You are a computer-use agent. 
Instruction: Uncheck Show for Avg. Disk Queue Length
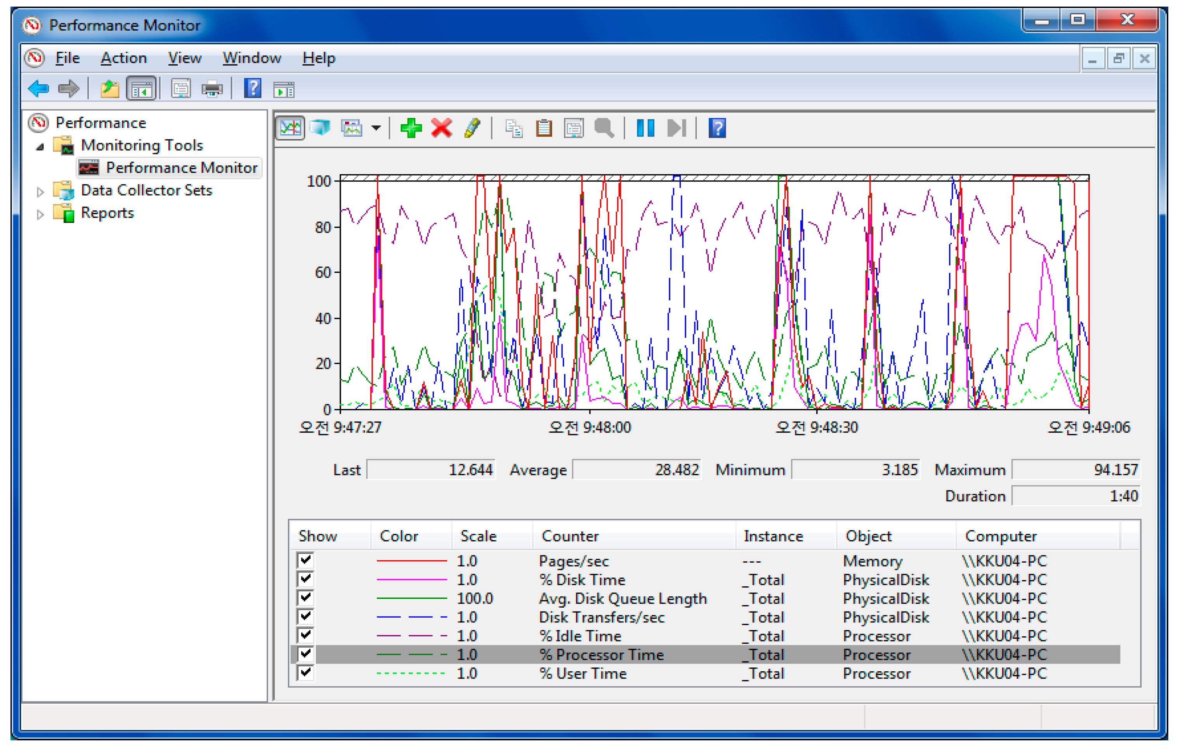[305, 597]
